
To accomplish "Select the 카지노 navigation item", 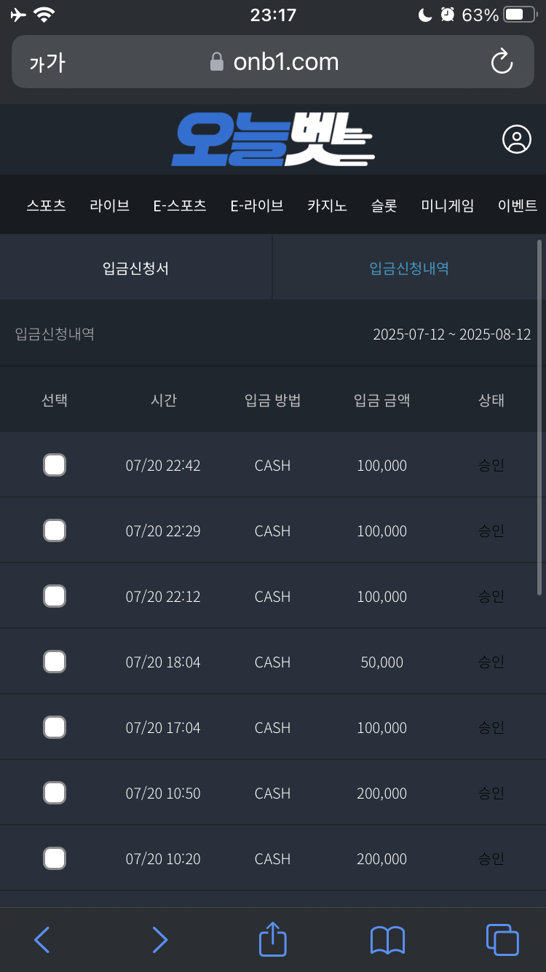I will coord(327,205).
